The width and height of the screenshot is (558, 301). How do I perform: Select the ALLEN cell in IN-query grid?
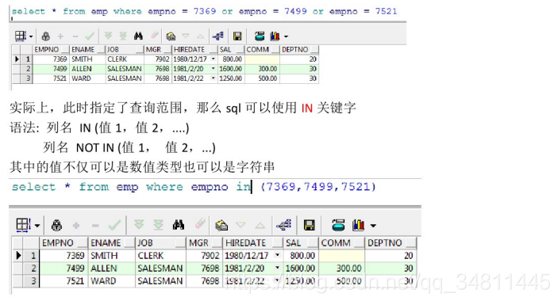pos(111,268)
